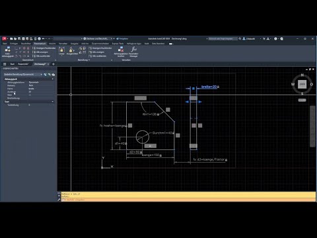Viewport: 317px width, 238px height.
Task: Click the ViewCube top face
Action: [x=302, y=84]
